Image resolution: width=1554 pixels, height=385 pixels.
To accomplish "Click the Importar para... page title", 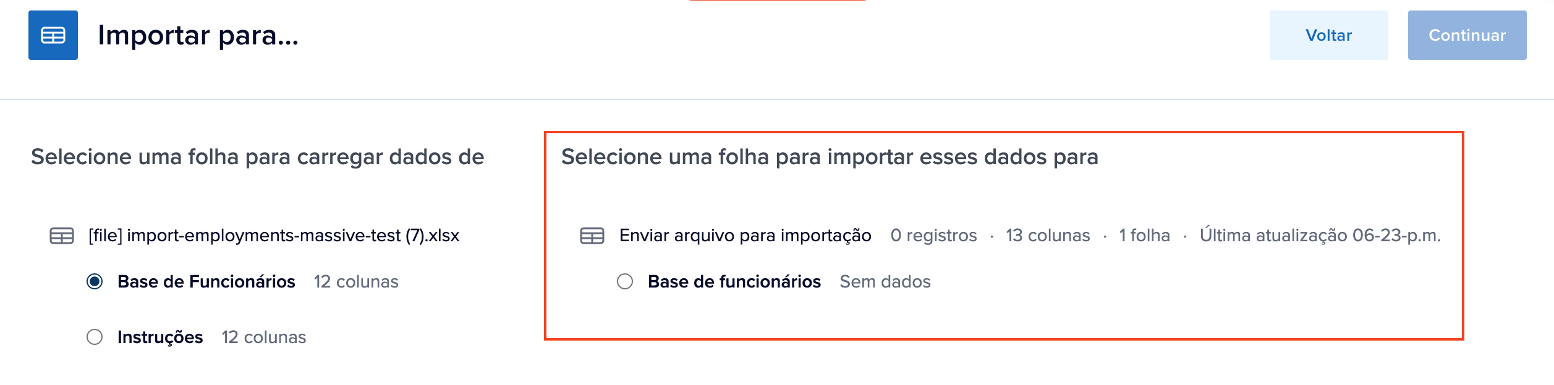I will click(x=198, y=35).
